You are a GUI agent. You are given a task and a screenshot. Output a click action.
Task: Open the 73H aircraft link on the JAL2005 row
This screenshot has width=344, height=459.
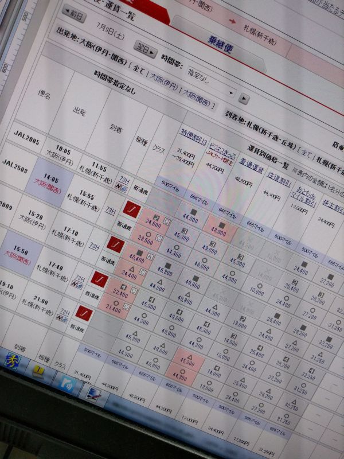pyautogui.click(x=123, y=181)
